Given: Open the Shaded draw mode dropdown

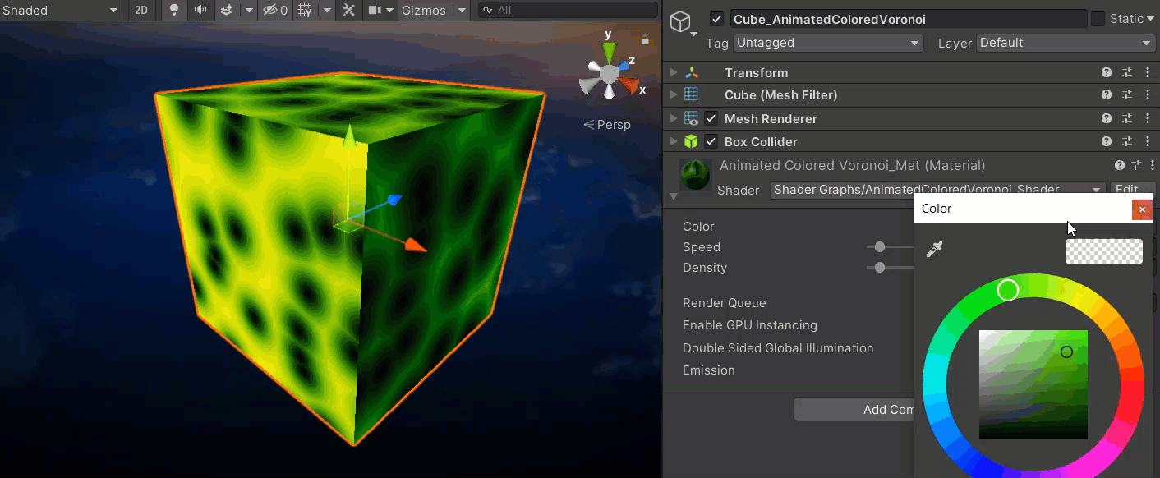Looking at the screenshot, I should [61, 10].
